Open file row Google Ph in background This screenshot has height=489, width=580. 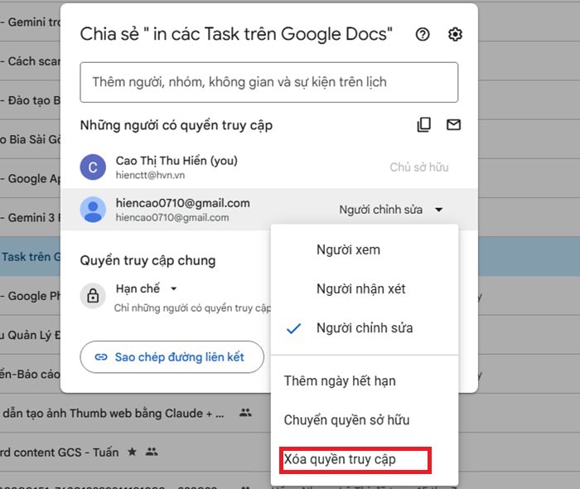pyautogui.click(x=31, y=296)
